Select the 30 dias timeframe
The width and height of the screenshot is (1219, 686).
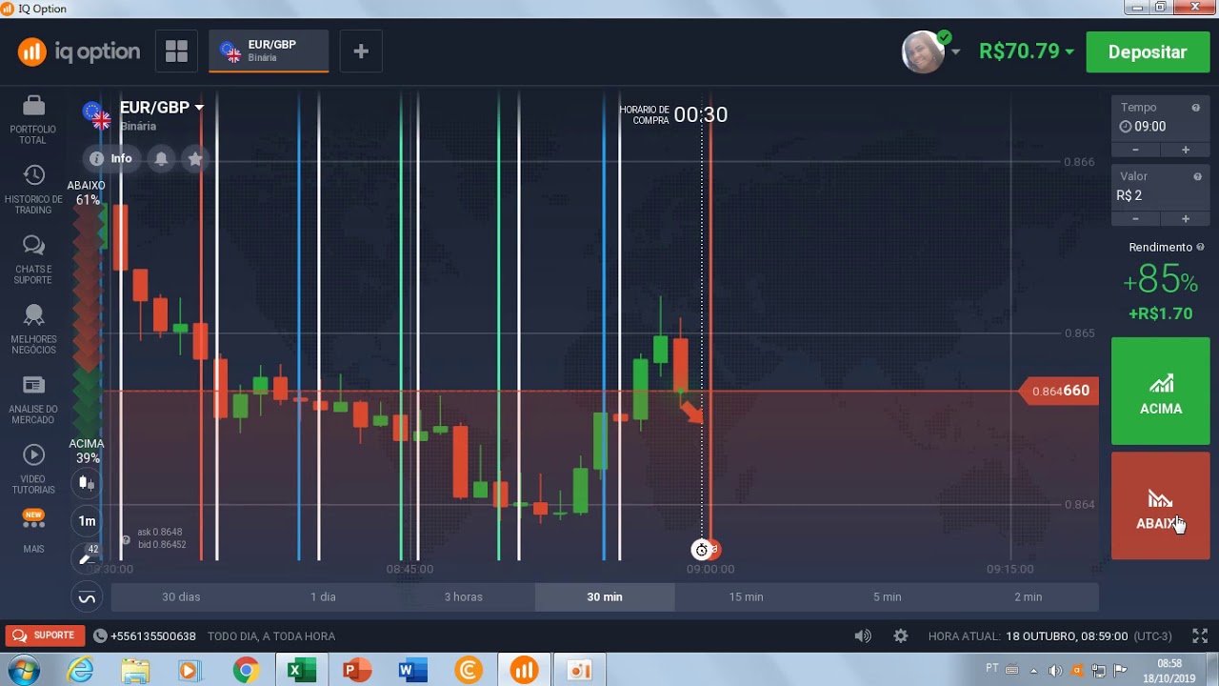tap(181, 596)
